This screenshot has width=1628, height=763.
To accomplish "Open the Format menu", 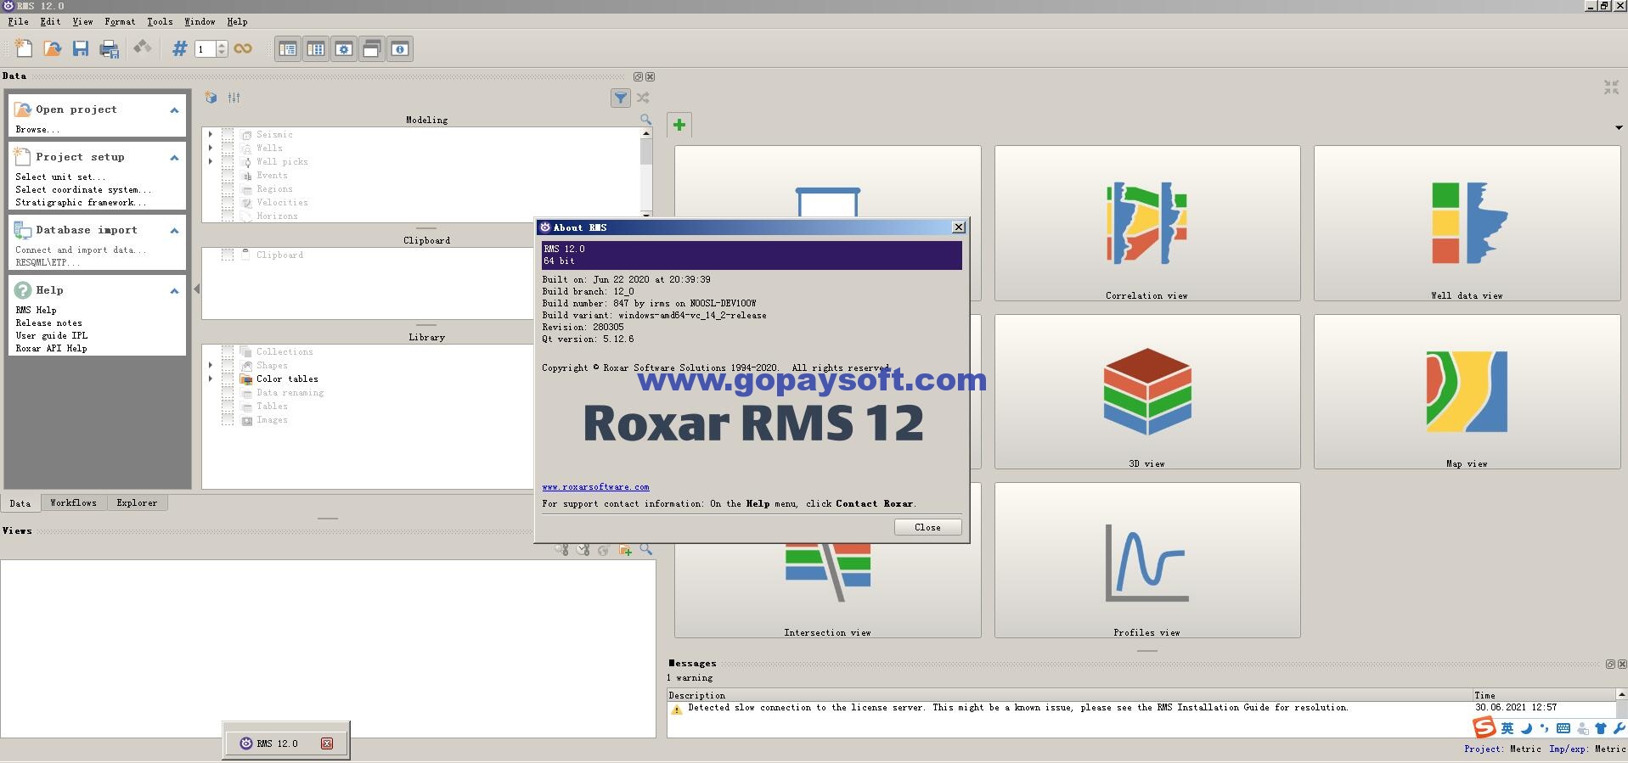I will (x=120, y=21).
